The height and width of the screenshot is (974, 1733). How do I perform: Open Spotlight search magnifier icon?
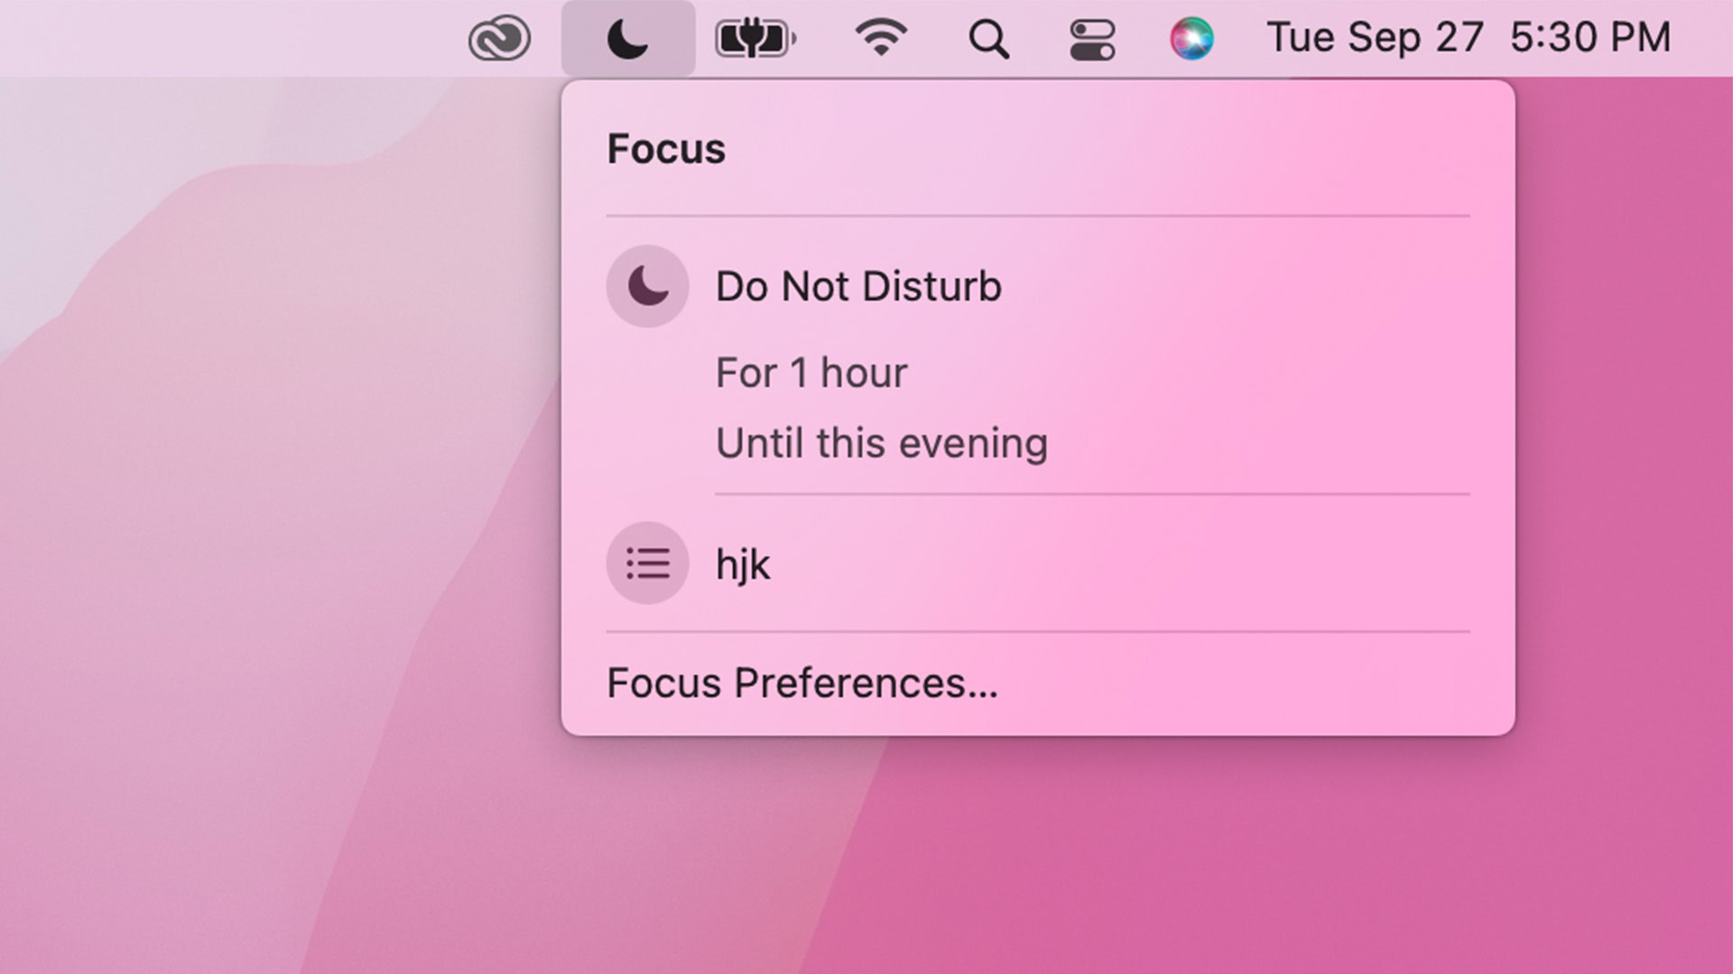(988, 39)
